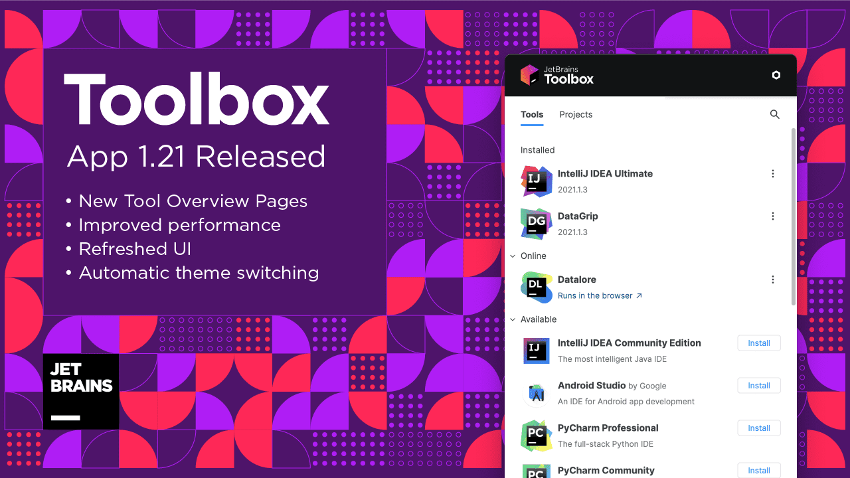
Task: Install IntelliJ IDEA Community Edition
Action: tap(759, 343)
